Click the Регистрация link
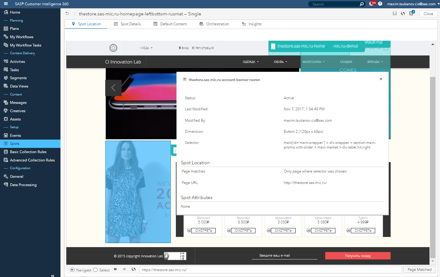Viewport: 440px width, 277px height. (x=203, y=48)
